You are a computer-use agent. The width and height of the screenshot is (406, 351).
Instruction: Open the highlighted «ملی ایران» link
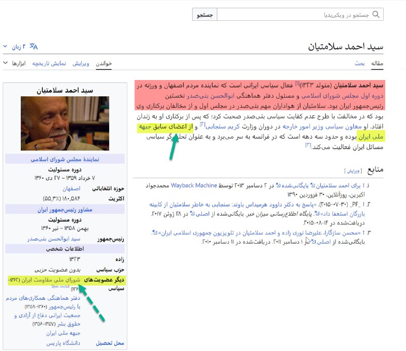coord(371,137)
